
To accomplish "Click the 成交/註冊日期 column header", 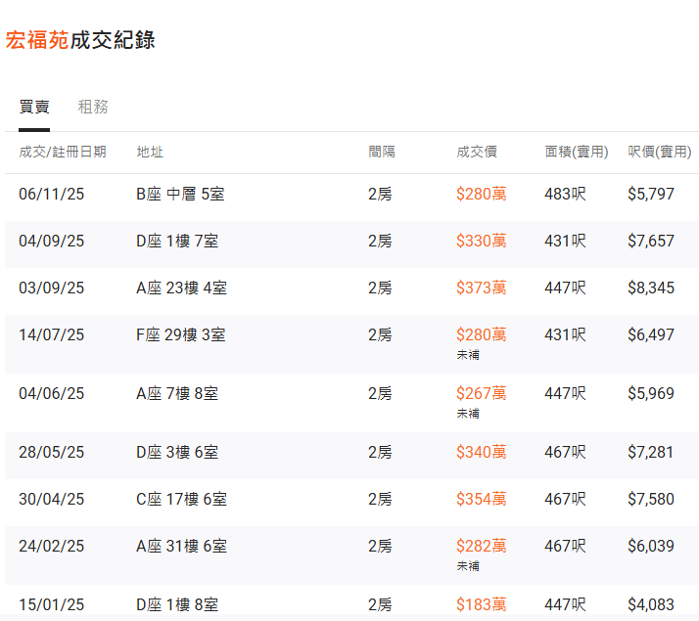I will pyautogui.click(x=63, y=152).
